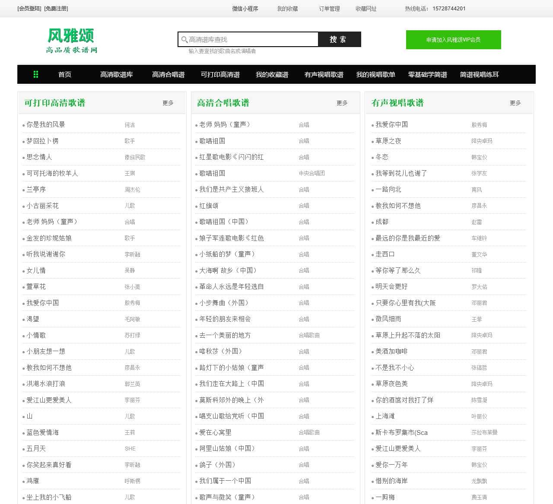
Task: Open the song 可可托海的牧羊人
Action: (52, 173)
